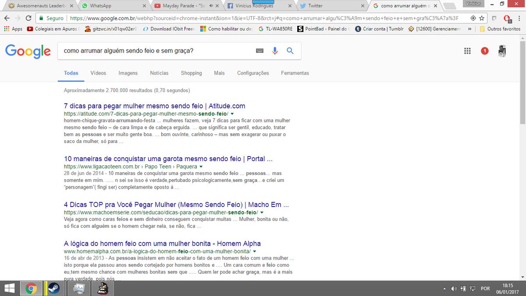
Task: Expand arrow next to machoemserie.com URL
Action: click(263, 213)
